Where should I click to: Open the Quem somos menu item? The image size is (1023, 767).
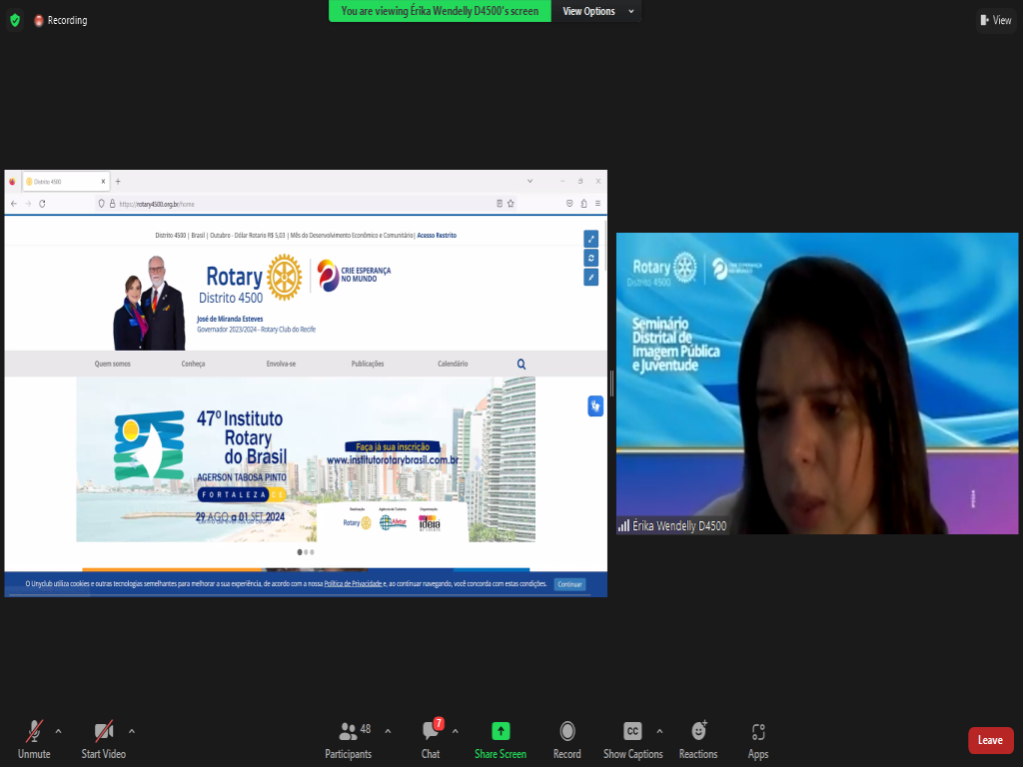[112, 365]
